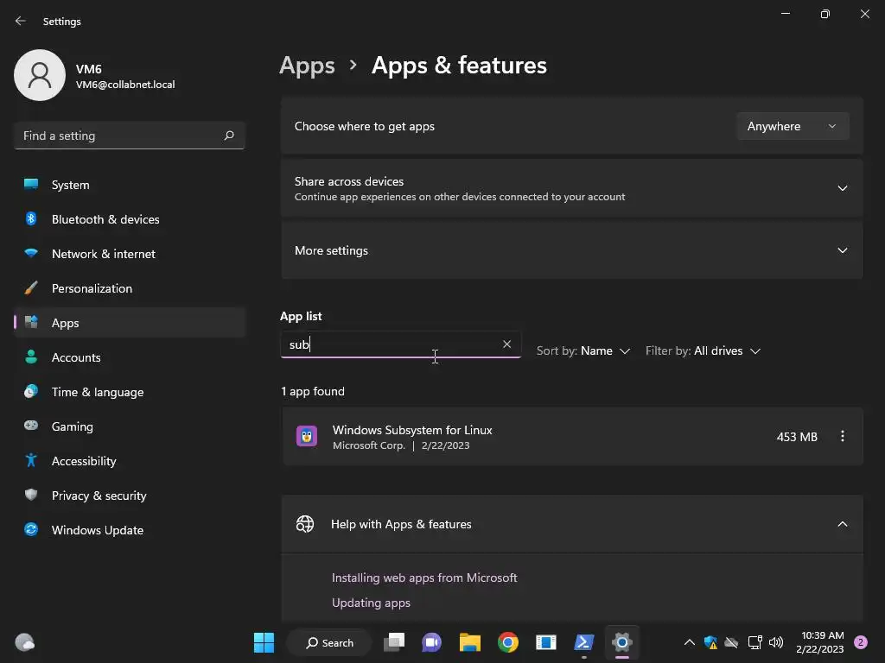Viewport: 885px width, 663px height.
Task: Open File Explorer from the taskbar
Action: coord(469,642)
